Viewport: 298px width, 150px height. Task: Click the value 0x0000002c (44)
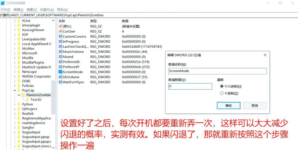(x=135, y=52)
